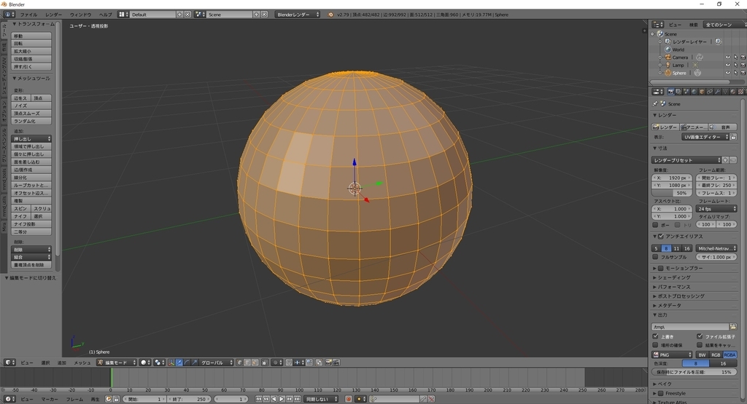
Task: Open the 3D view editor type selector
Action: tap(9, 363)
